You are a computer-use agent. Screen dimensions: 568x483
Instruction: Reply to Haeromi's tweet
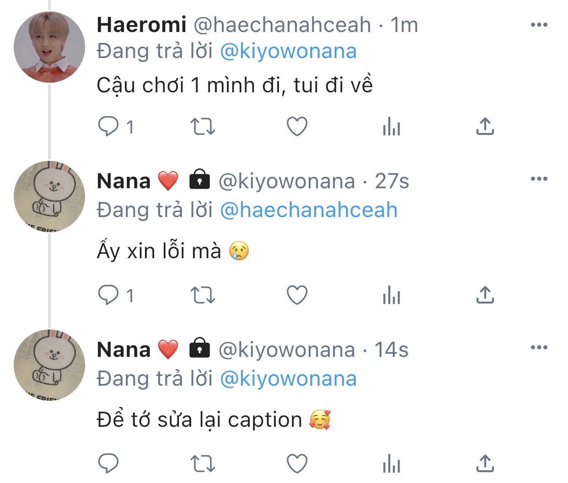tap(109, 127)
